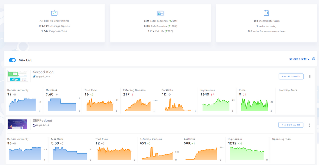
Task: Run SEO Audit for Serped Blog
Action: 291,76
